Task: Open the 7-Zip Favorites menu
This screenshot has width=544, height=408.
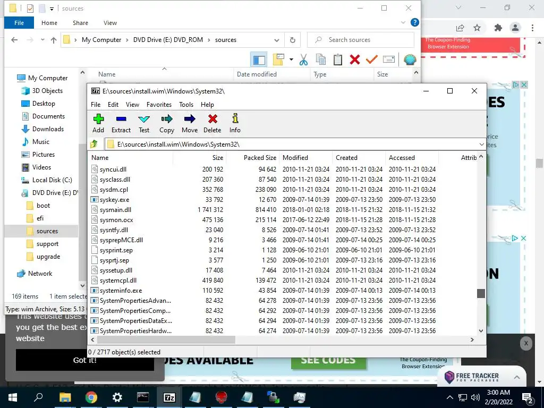Action: (x=159, y=105)
